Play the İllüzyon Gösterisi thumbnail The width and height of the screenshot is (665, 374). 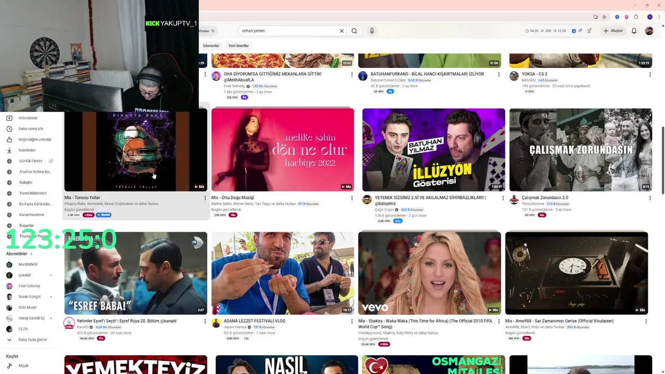click(433, 150)
